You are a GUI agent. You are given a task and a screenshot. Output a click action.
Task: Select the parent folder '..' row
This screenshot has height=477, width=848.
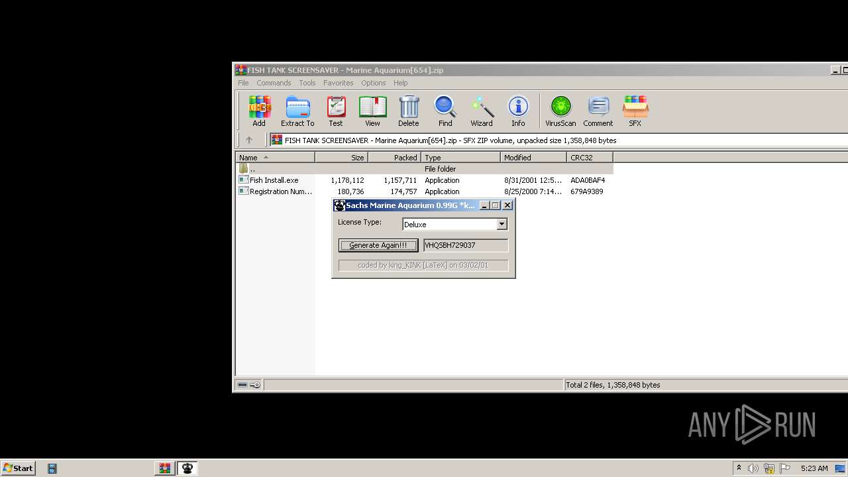coord(424,169)
